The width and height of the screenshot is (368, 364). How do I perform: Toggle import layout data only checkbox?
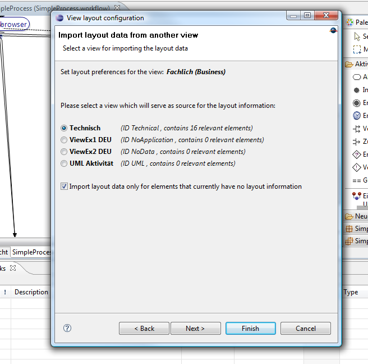coord(64,186)
